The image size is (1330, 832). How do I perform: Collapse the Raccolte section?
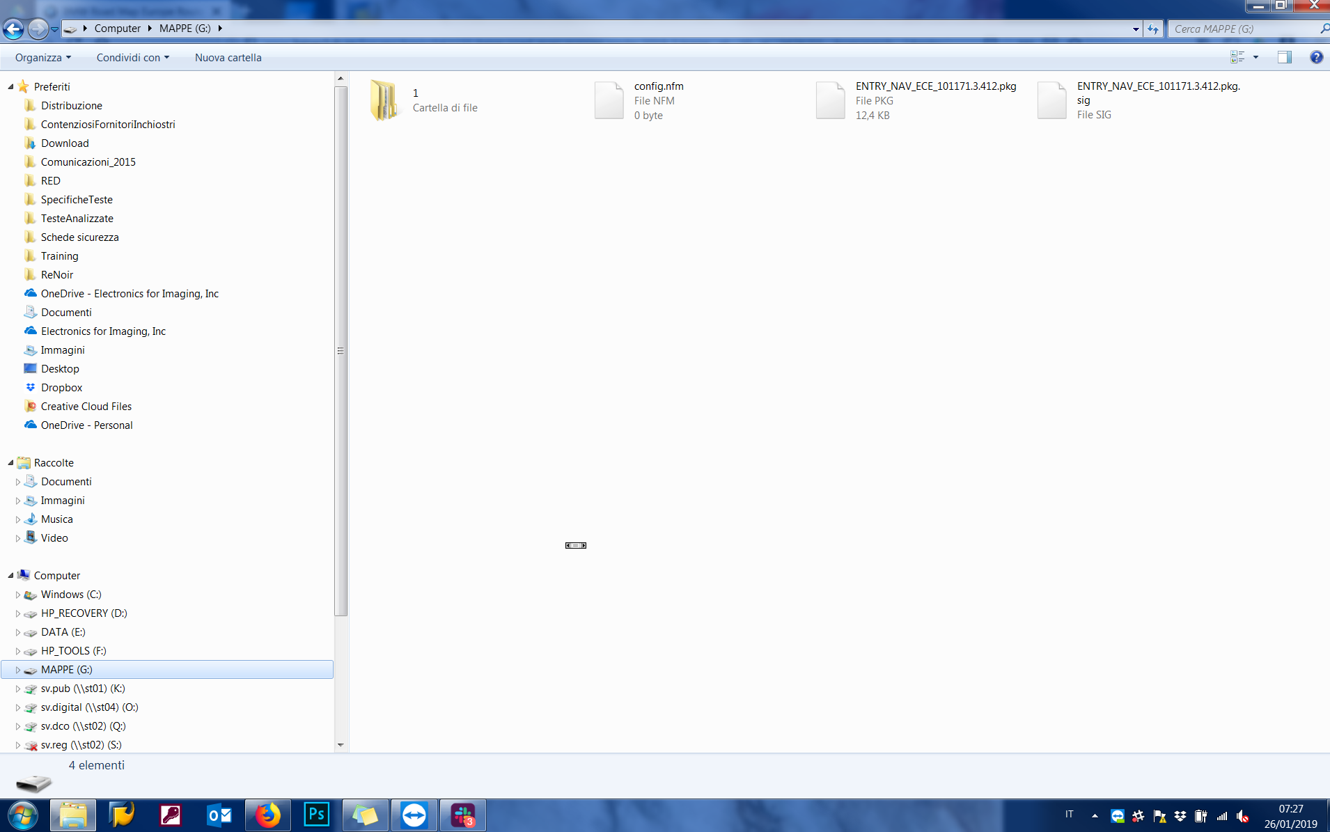pyautogui.click(x=10, y=463)
